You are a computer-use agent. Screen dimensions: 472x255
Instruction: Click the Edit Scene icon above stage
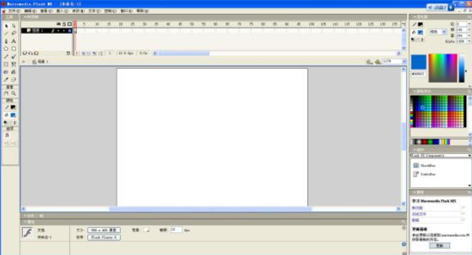point(369,62)
